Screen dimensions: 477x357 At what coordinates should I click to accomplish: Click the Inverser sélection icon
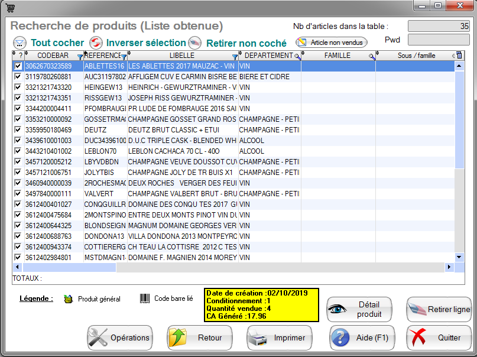(x=95, y=43)
